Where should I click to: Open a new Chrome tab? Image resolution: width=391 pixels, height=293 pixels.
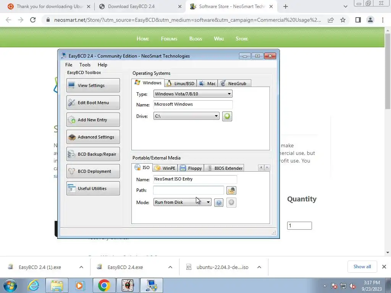click(286, 7)
